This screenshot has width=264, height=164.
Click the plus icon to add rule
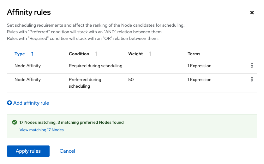9,103
